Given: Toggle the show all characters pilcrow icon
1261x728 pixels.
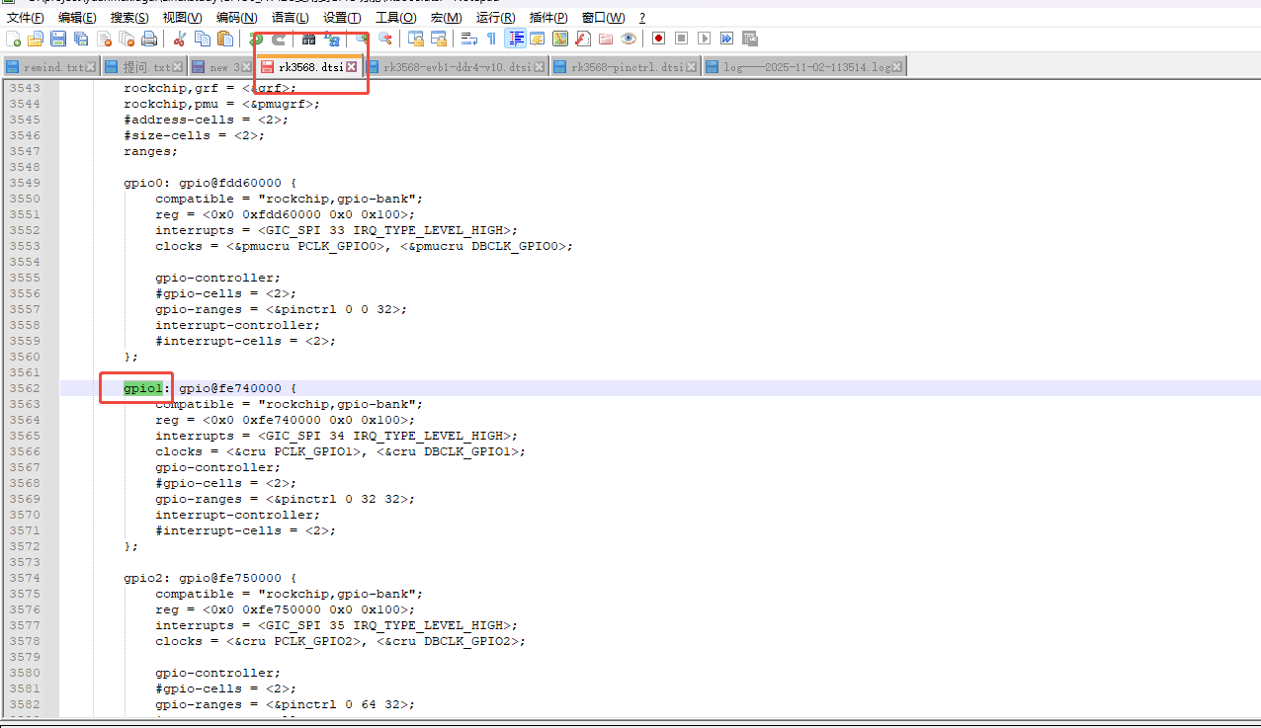Looking at the screenshot, I should (x=491, y=39).
